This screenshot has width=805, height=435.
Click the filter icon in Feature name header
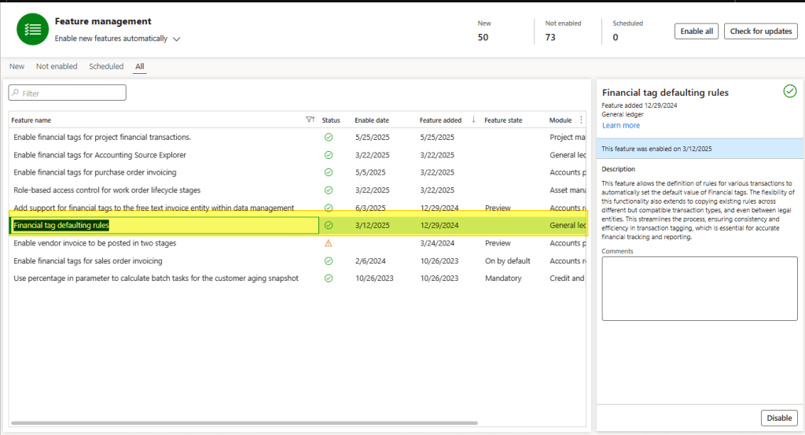tap(310, 120)
